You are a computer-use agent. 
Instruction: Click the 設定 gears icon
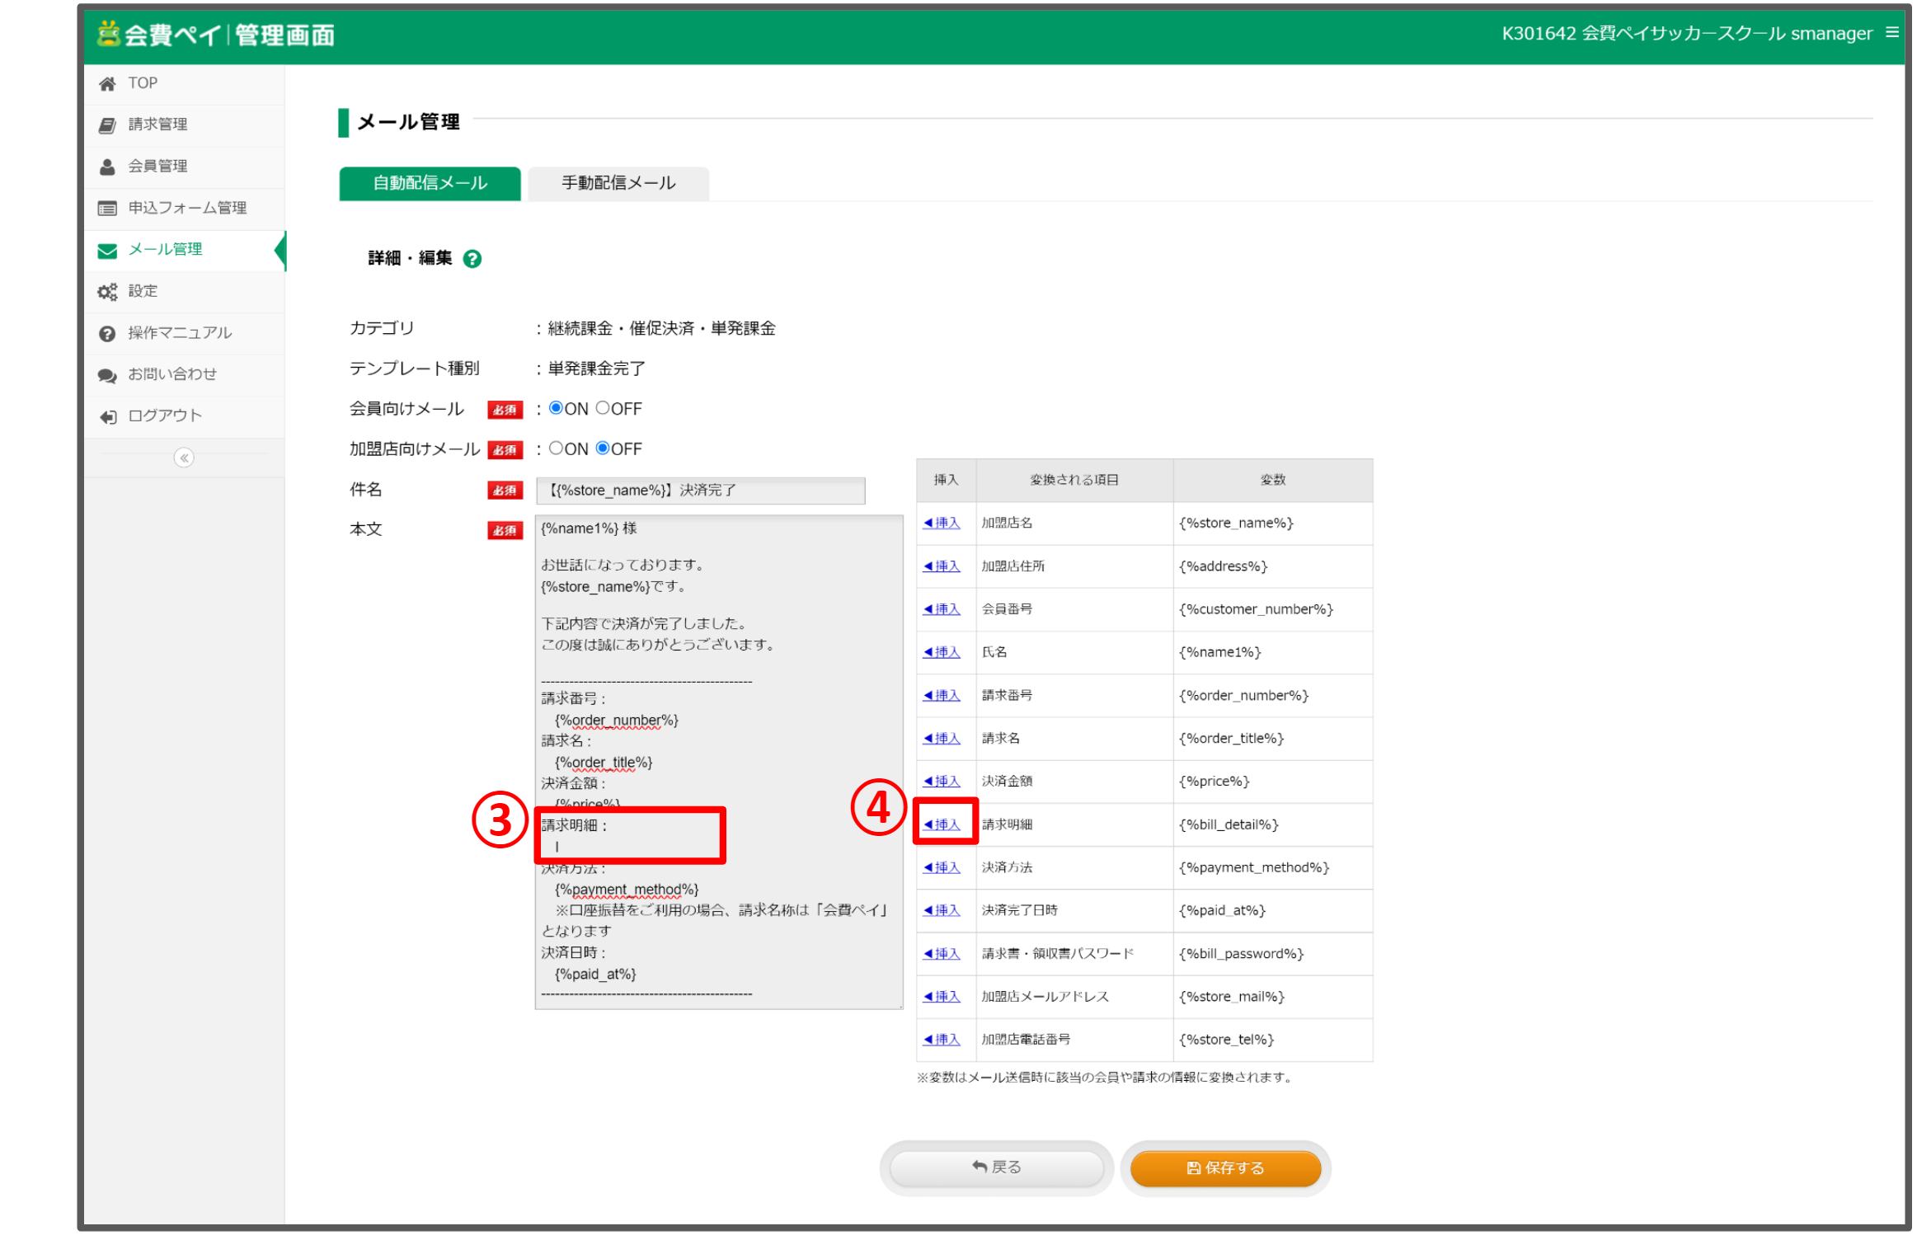[x=107, y=292]
